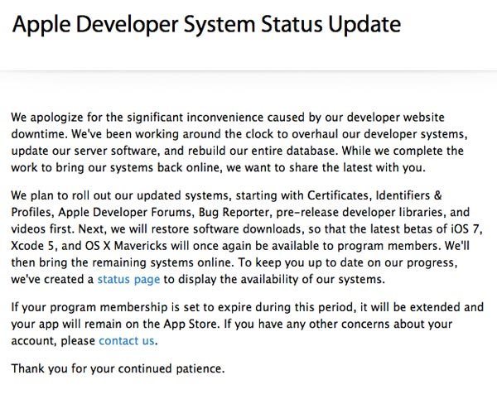Click the word 'Profiles' starting a line
Image resolution: width=497 pixels, height=399 pixels.
[31, 212]
